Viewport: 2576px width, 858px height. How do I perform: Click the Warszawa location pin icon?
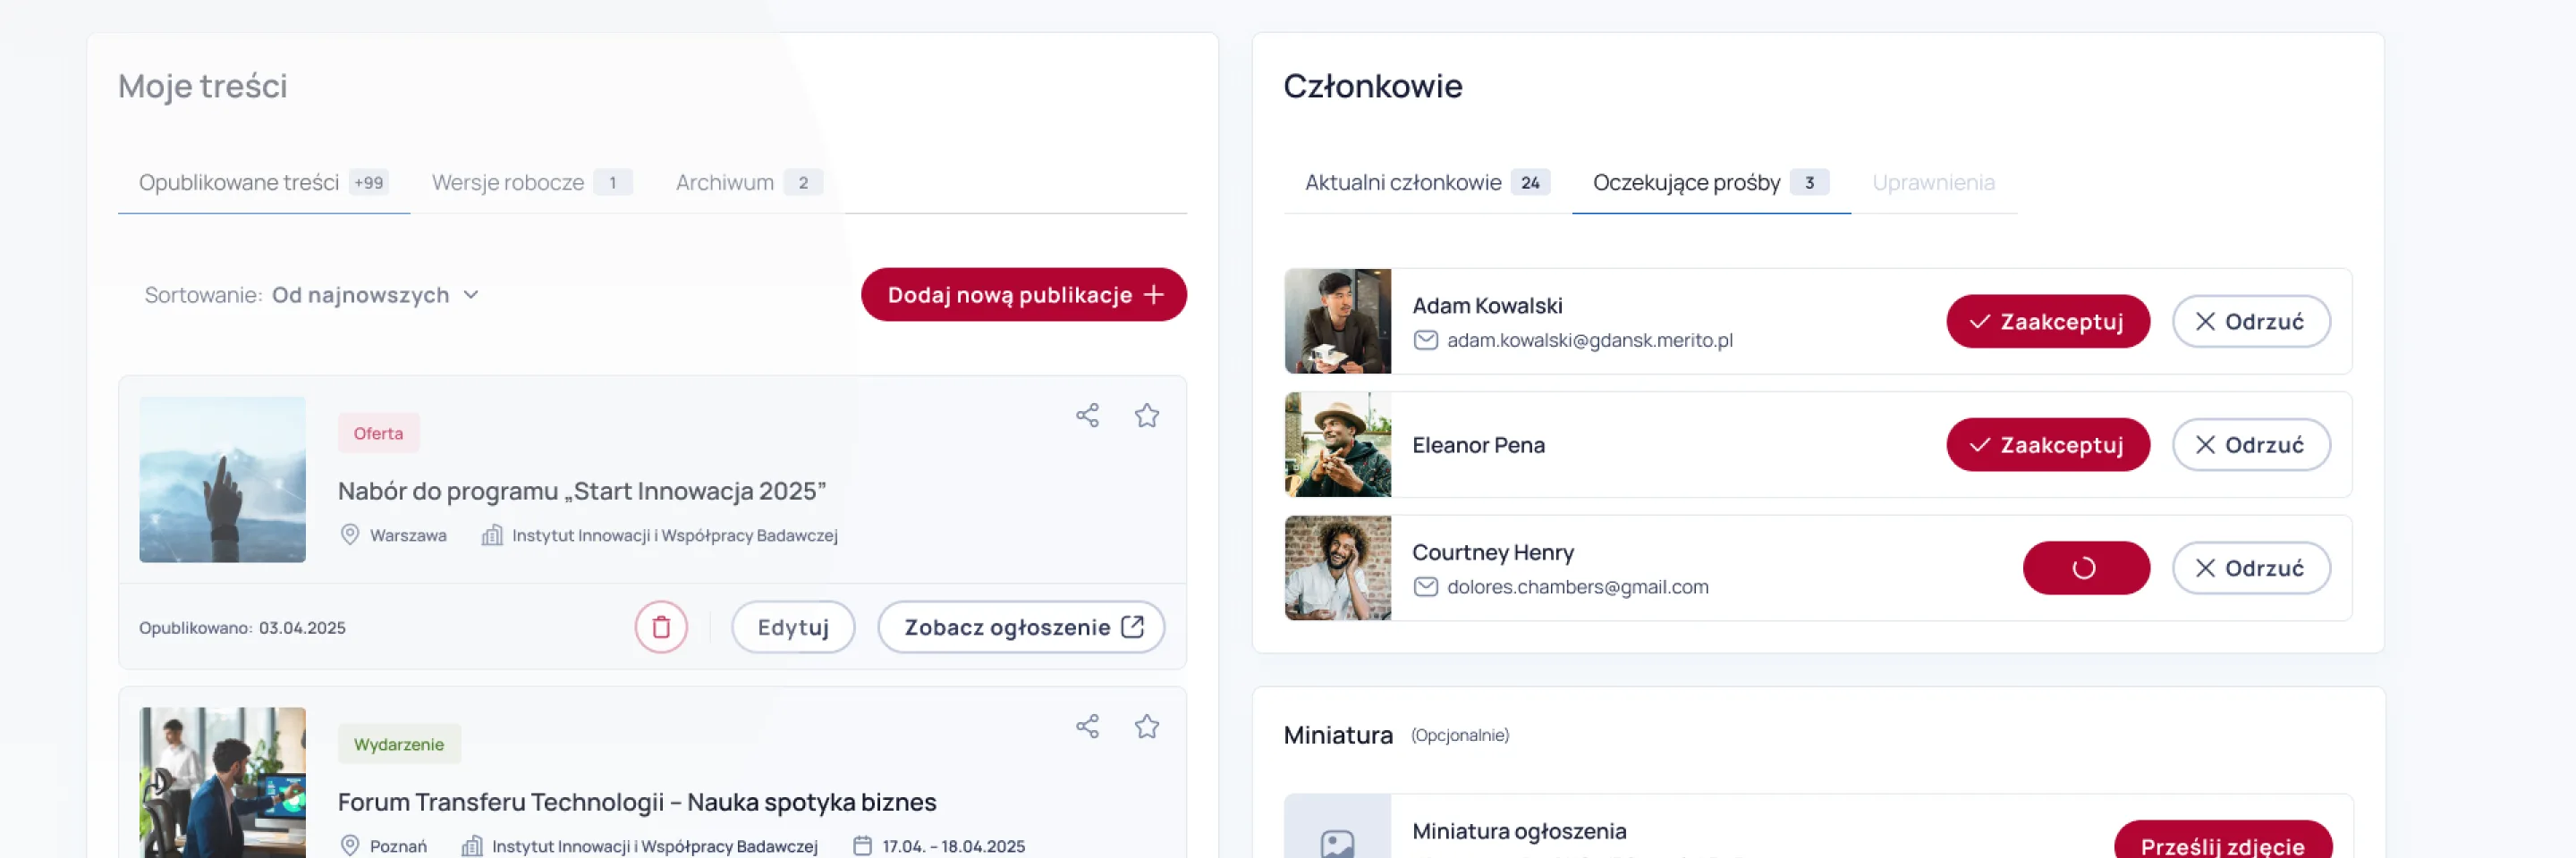(x=349, y=535)
